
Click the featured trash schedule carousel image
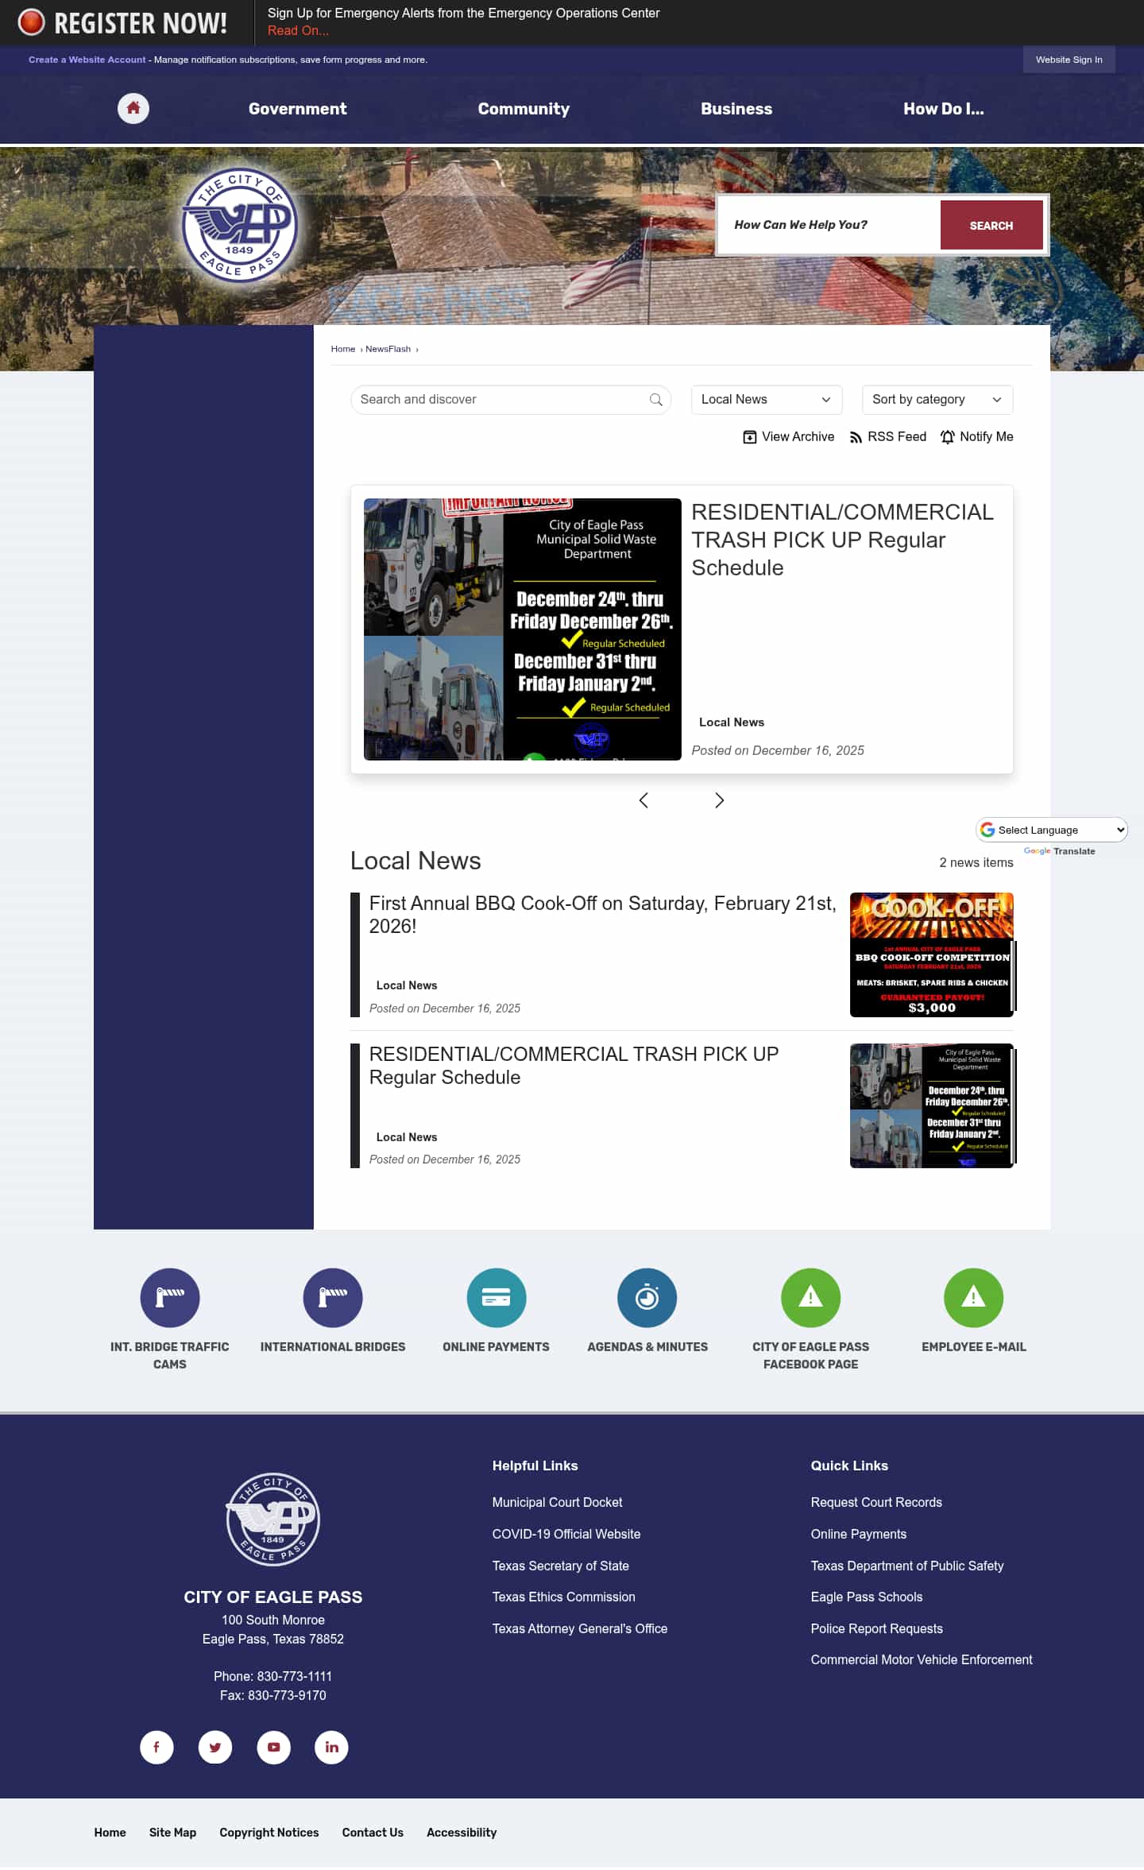tap(523, 629)
